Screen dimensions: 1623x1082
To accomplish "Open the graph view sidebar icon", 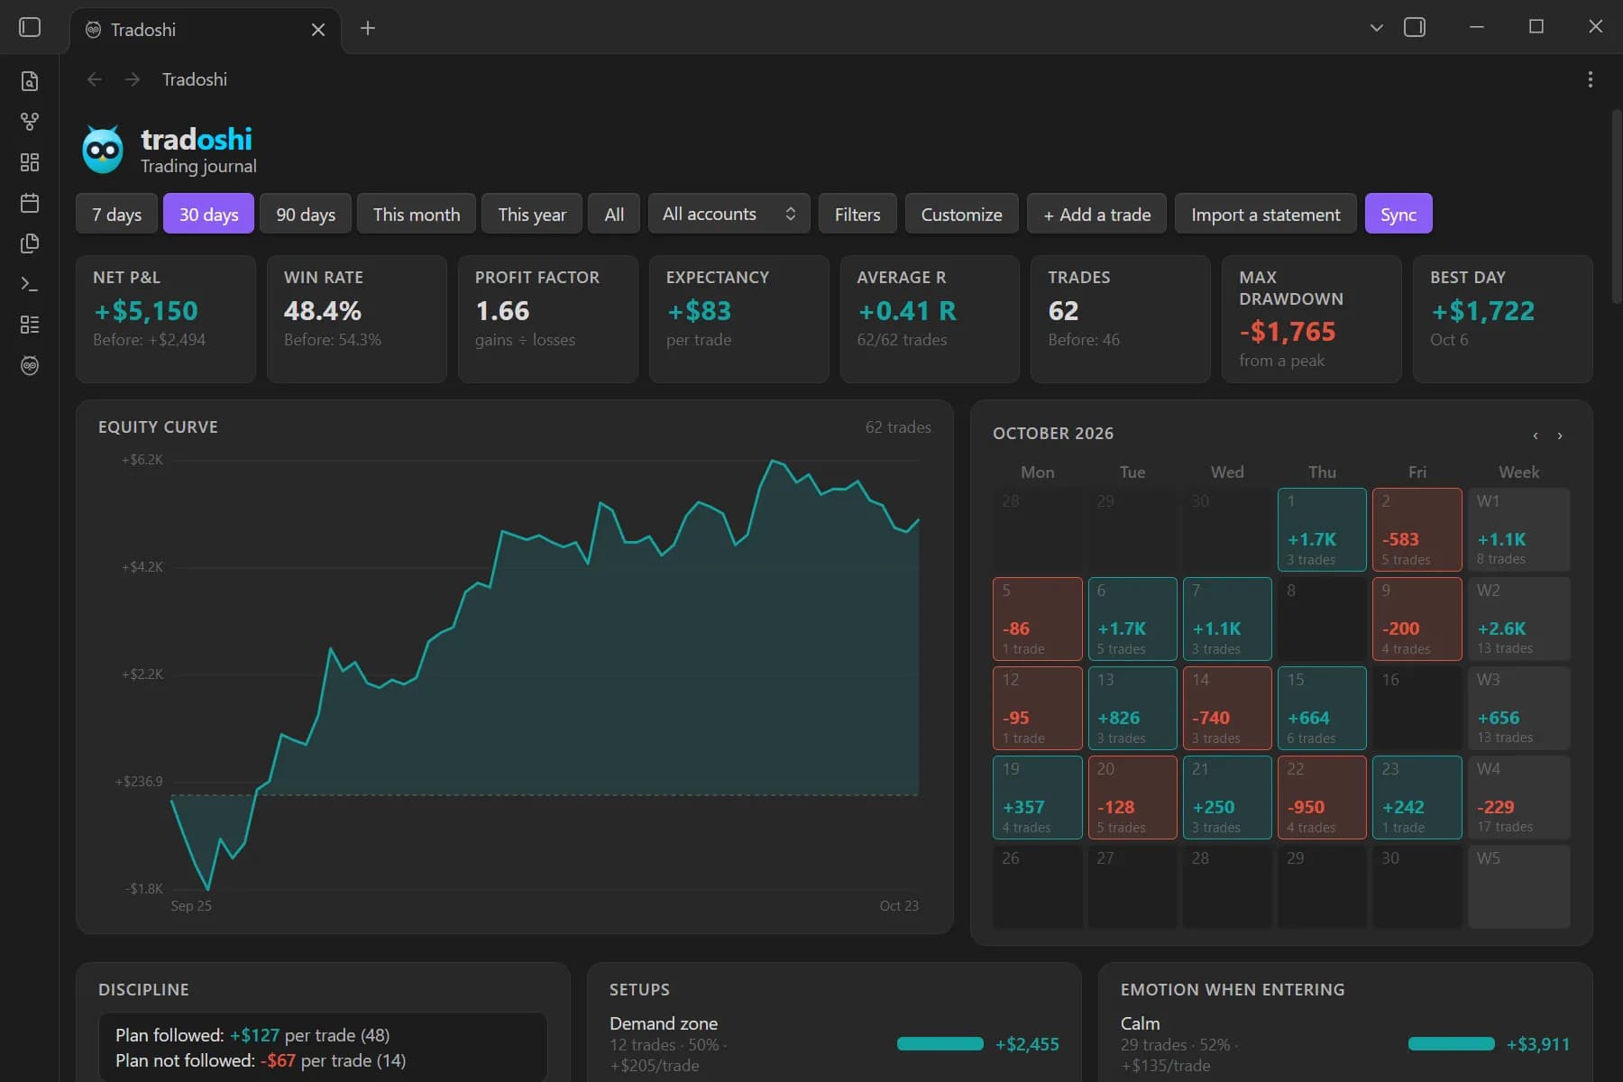I will [x=30, y=122].
